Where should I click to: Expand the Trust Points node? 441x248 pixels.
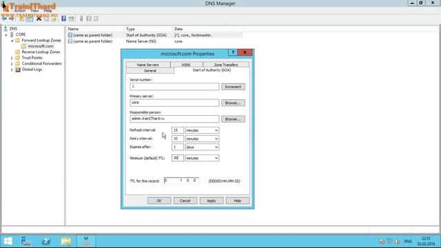tap(12, 58)
